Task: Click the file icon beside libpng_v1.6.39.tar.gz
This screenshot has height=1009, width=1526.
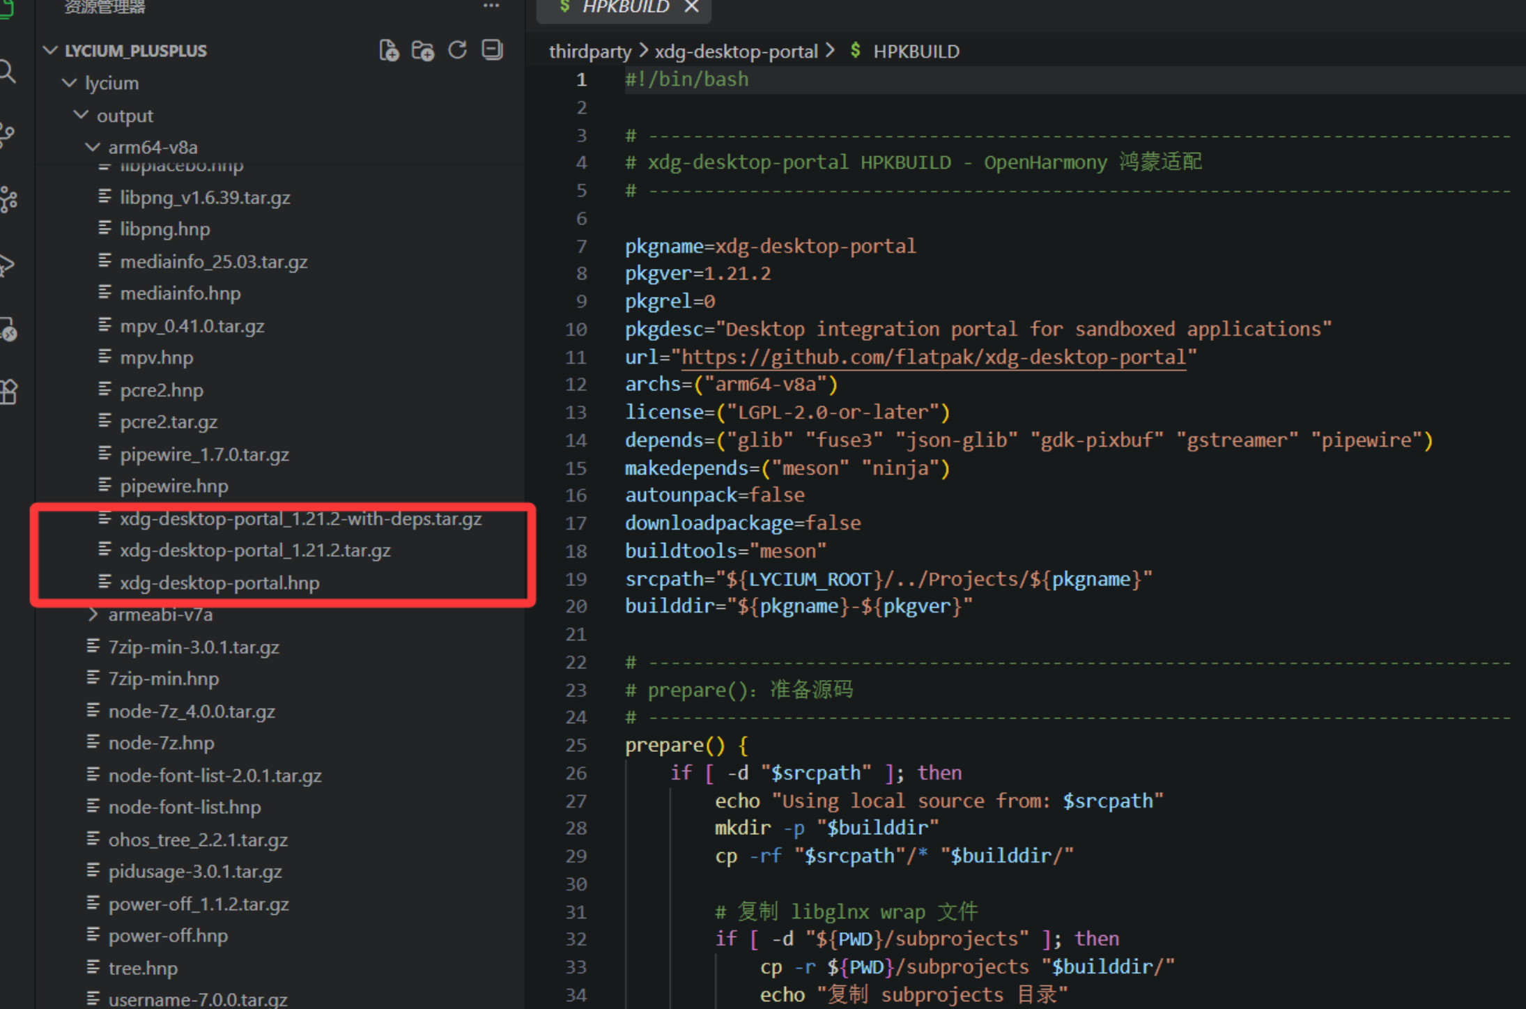Action: 105,197
